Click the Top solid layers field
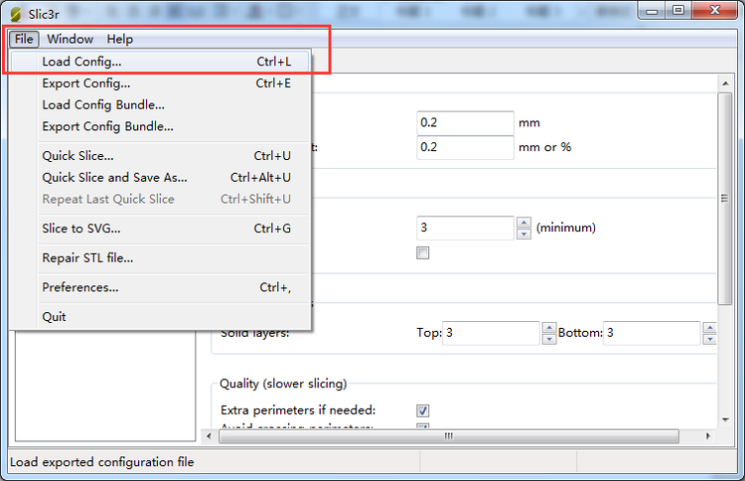This screenshot has height=481, width=745. (491, 333)
